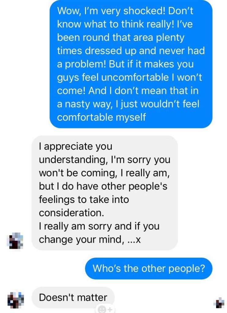227x313 pixels.
Task: Tap the line "times dressed up and never had"
Action: 131,51
